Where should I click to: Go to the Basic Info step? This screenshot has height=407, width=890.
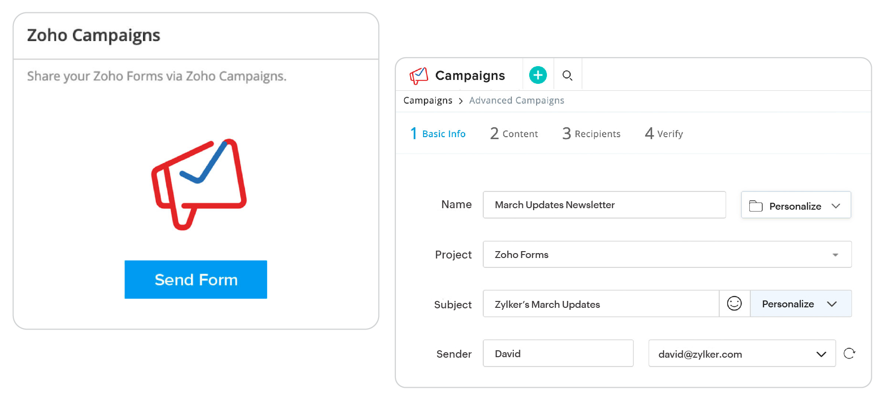[x=438, y=134]
